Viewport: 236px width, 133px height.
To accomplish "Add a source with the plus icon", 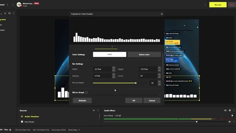I will pos(94,110).
